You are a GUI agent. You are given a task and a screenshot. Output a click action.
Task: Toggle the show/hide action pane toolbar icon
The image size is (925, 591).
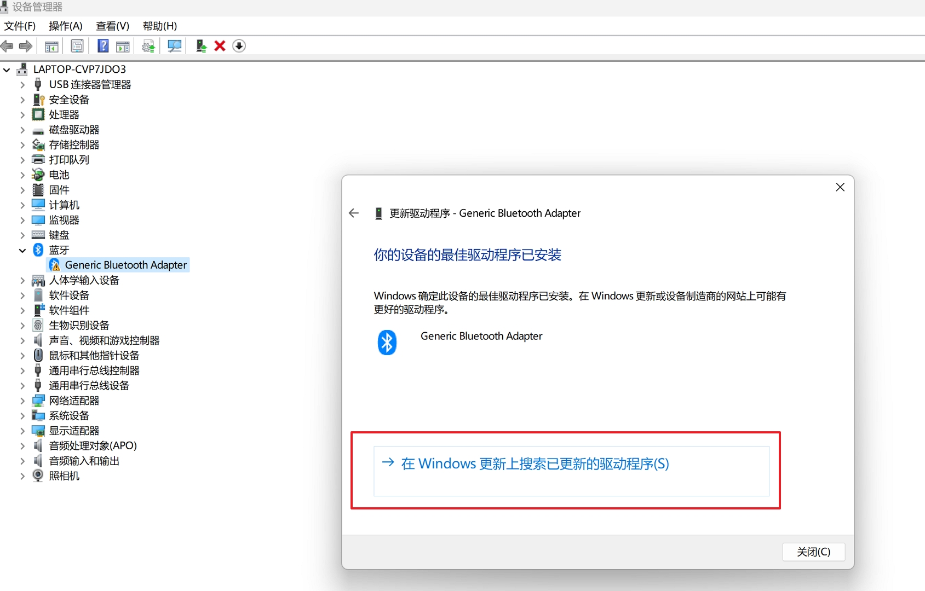123,47
